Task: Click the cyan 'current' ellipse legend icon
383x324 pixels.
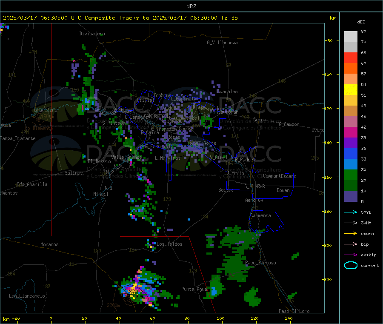Action: (x=351, y=265)
